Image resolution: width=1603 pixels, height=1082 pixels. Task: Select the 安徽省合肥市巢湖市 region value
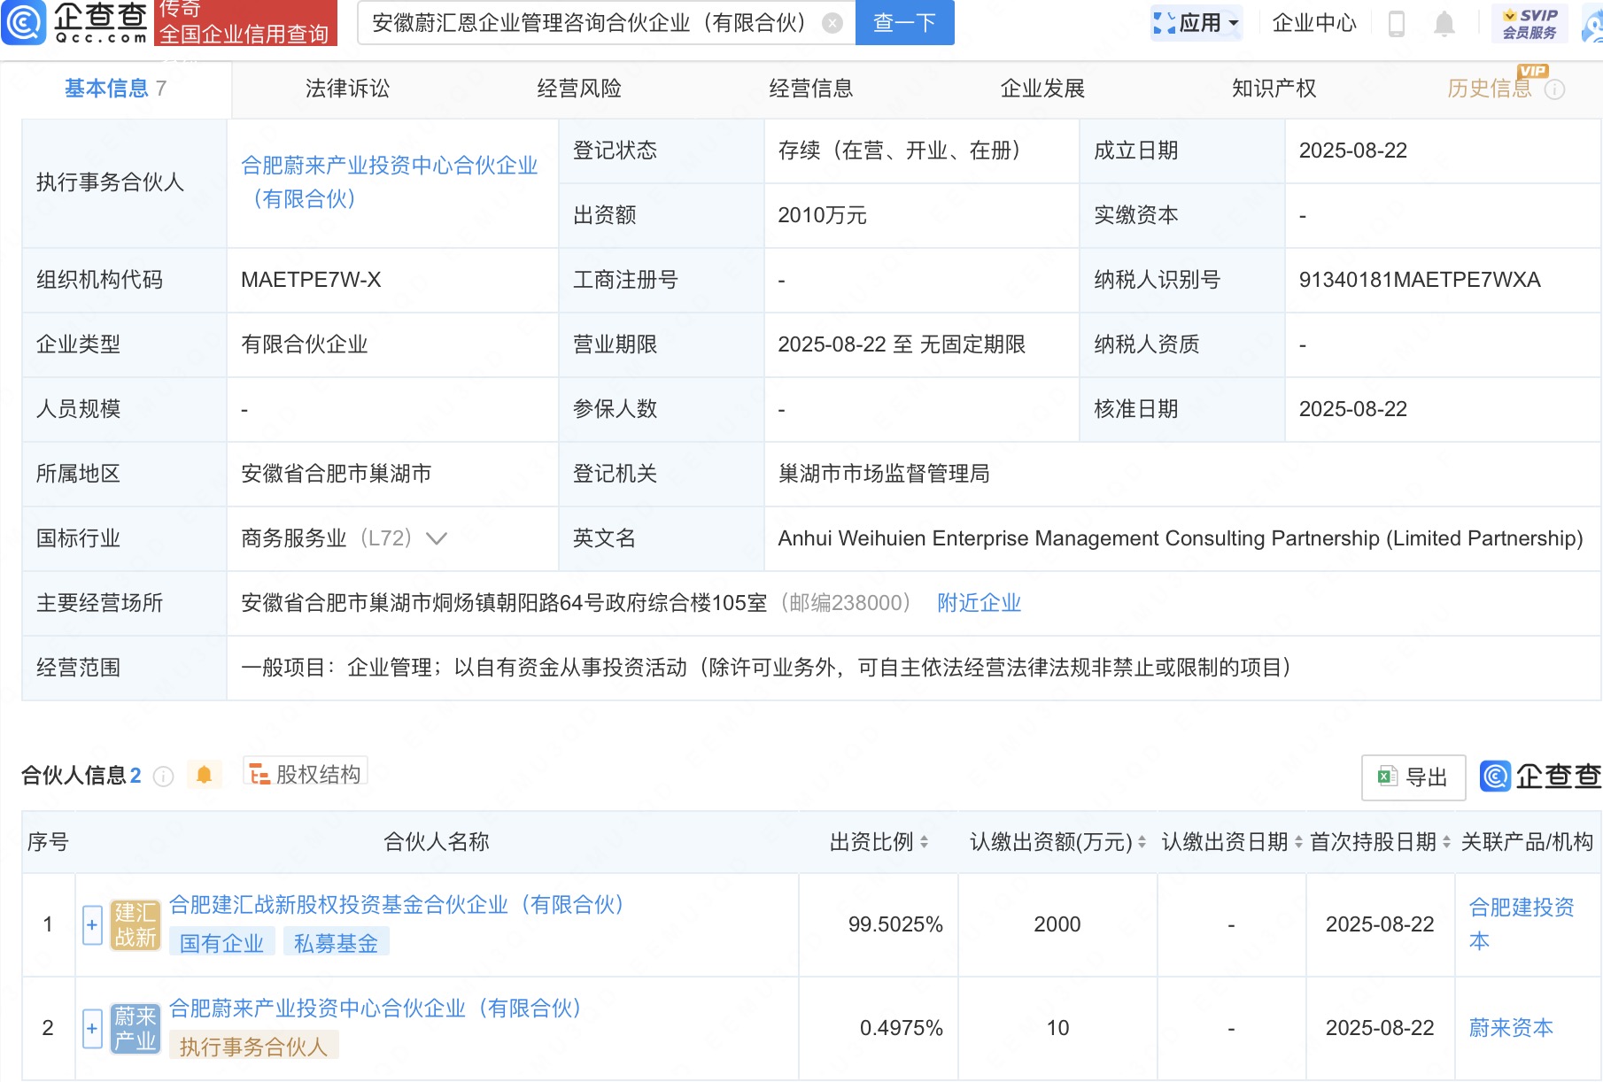[337, 474]
